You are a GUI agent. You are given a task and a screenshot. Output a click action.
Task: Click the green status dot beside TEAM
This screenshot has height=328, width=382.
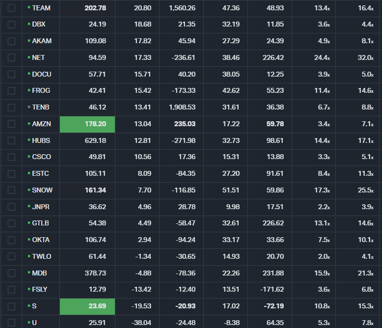click(29, 8)
